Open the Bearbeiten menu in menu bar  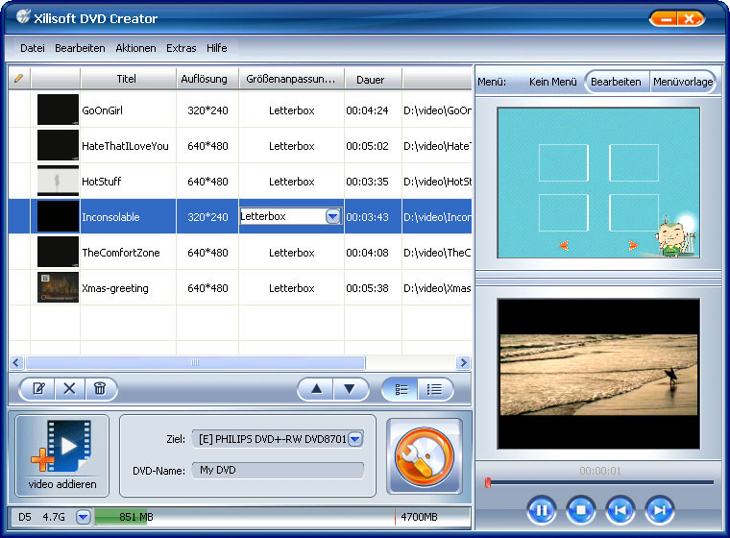tap(80, 48)
